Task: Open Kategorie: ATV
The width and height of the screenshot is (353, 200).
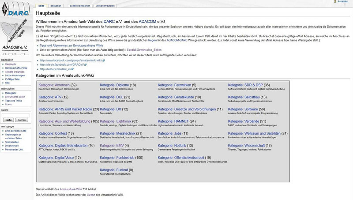Action: [x=50, y=97]
